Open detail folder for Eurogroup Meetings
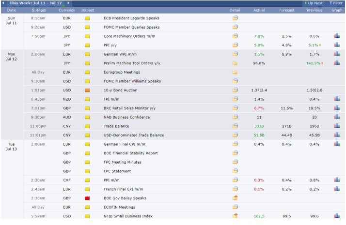Image resolution: width=346 pixels, height=225 pixels. click(235, 72)
